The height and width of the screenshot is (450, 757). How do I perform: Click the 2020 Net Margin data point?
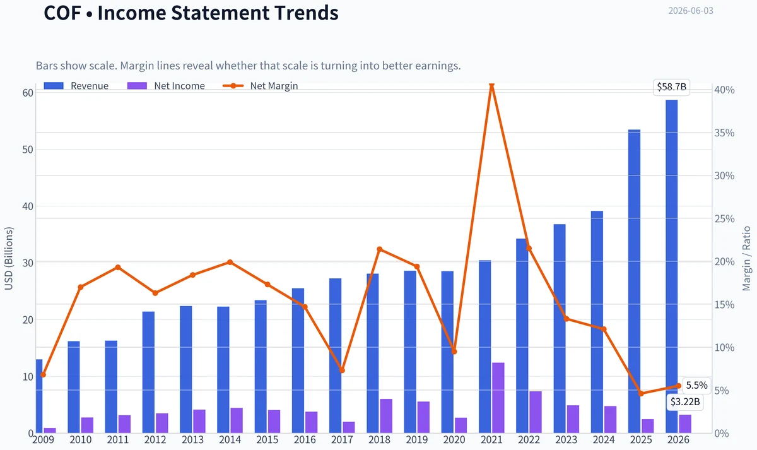(x=454, y=351)
